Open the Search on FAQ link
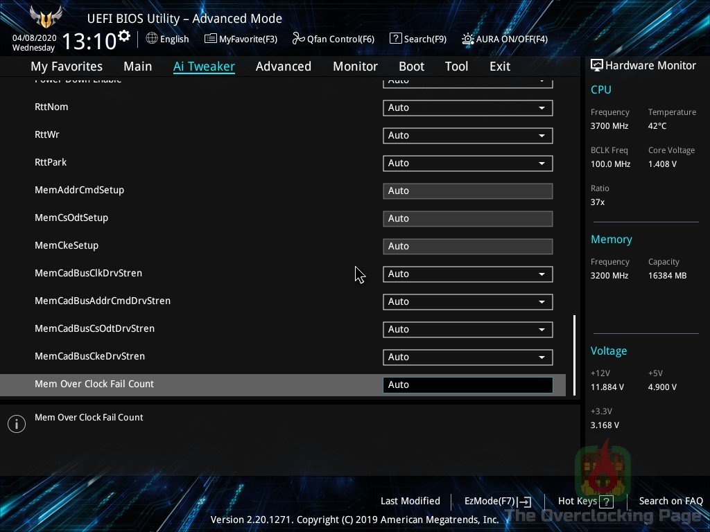Image resolution: width=710 pixels, height=532 pixels. (670, 501)
